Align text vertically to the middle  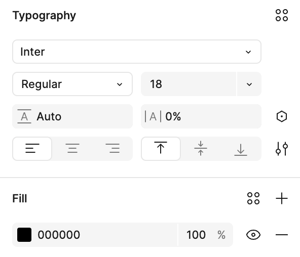tap(201, 149)
